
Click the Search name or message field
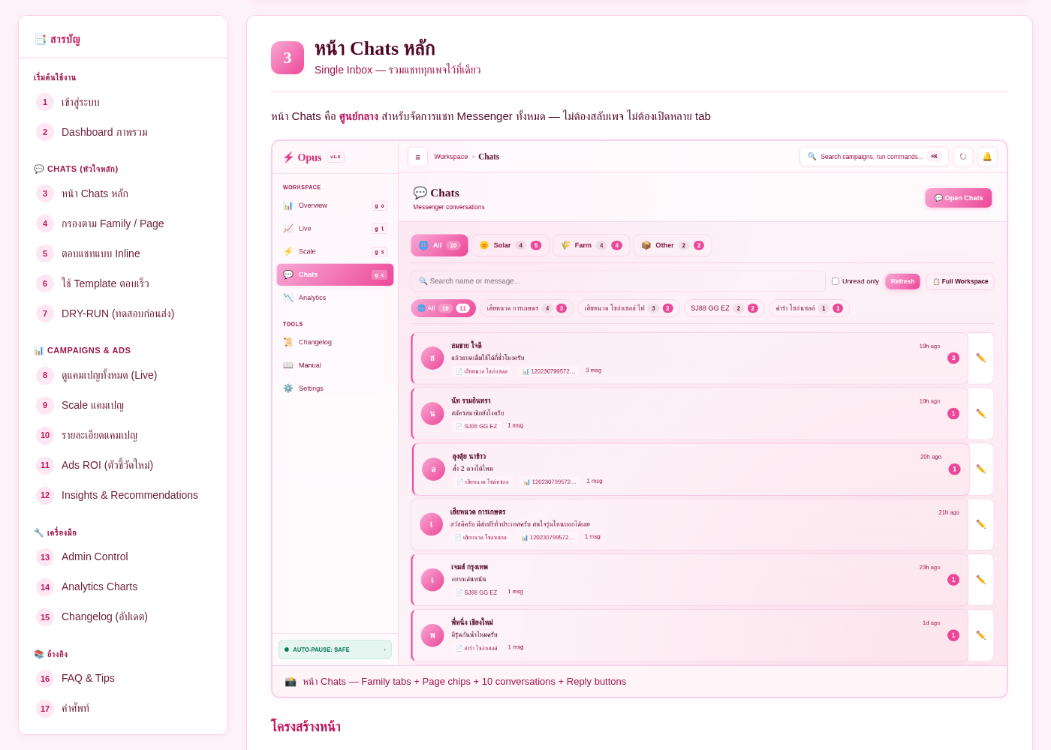click(618, 281)
